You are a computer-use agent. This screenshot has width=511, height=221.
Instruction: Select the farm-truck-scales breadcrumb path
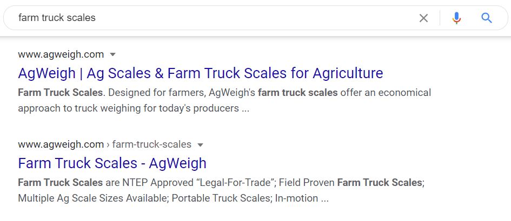(152, 144)
